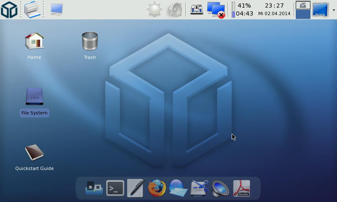Adjust the screen brightness sun icon
The width and height of the screenshot is (337, 202).
coord(155,9)
